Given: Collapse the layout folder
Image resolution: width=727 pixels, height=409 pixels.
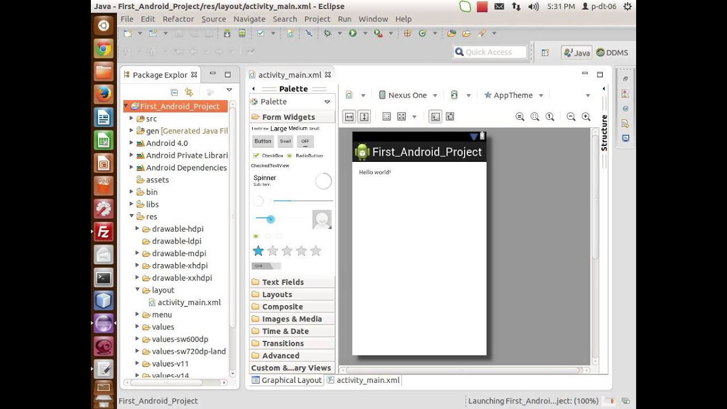Looking at the screenshot, I should pos(137,290).
